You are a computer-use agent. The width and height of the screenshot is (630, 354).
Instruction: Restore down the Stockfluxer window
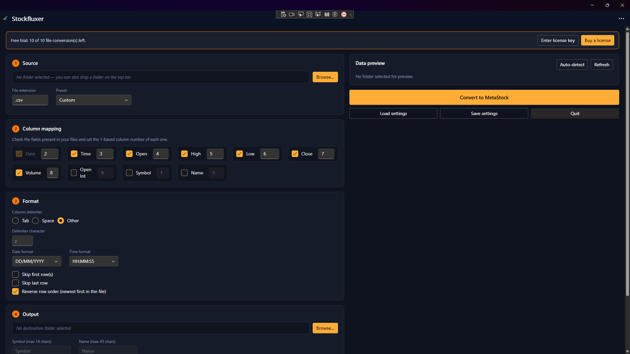click(x=607, y=5)
